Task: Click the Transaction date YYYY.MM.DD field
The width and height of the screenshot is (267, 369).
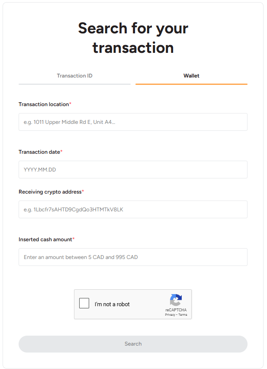Action: click(133, 169)
